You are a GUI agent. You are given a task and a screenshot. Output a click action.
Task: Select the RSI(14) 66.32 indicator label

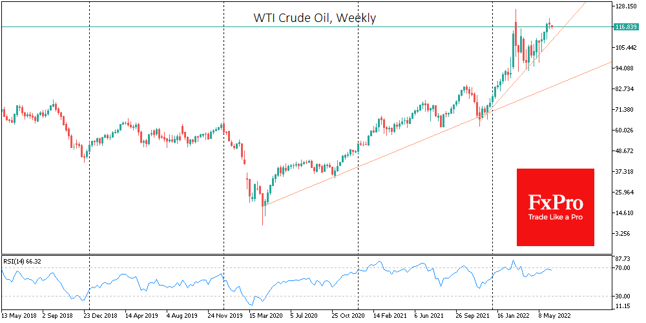21,261
